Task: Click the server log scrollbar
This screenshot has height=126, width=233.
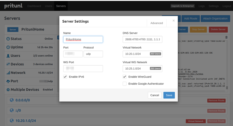Action: (x=227, y=88)
